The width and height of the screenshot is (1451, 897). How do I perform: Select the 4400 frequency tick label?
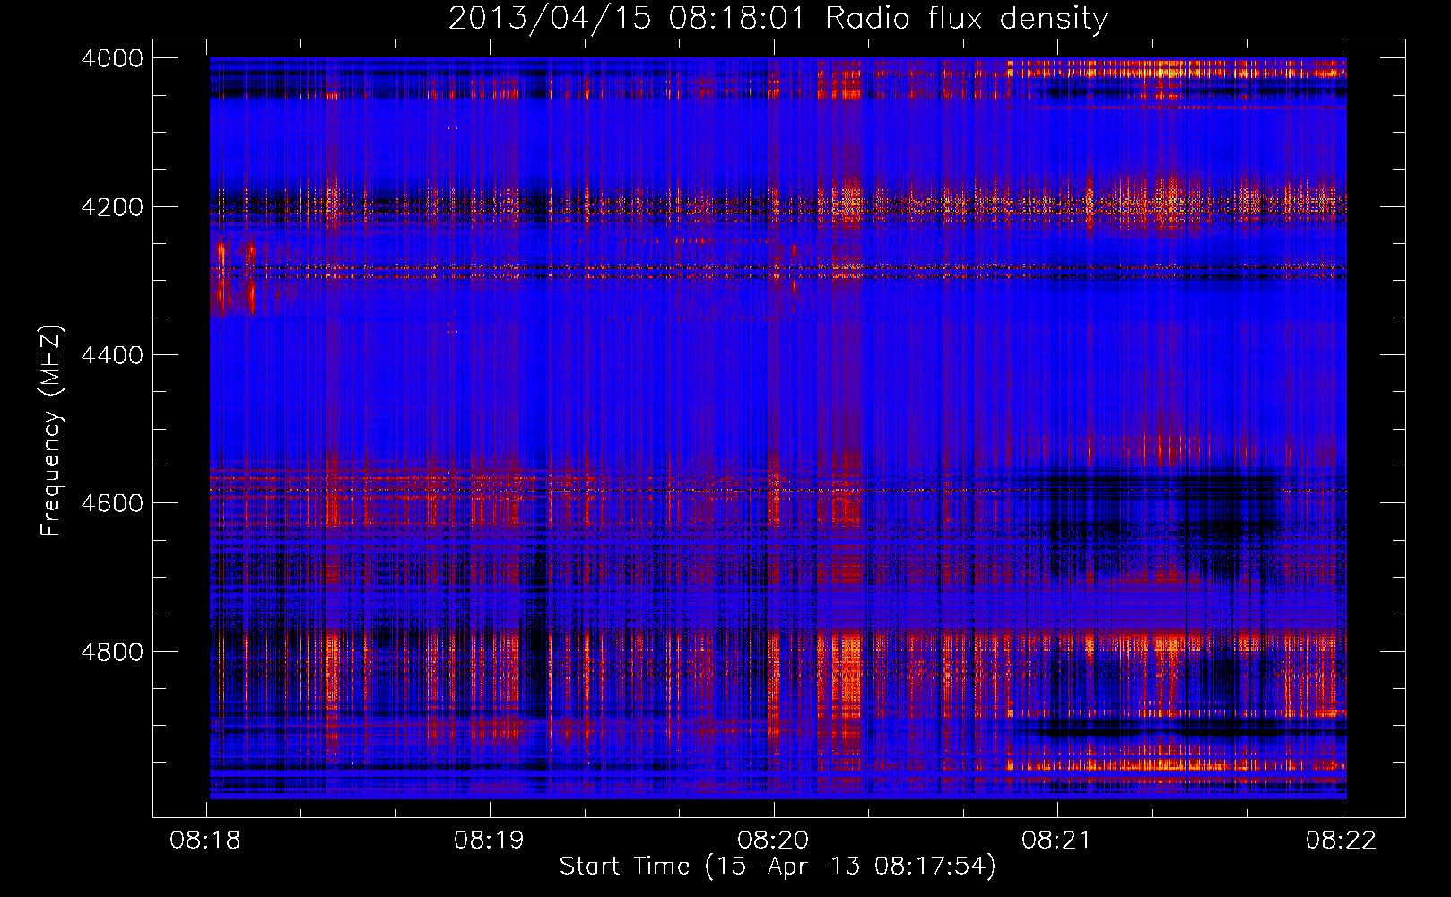point(112,355)
